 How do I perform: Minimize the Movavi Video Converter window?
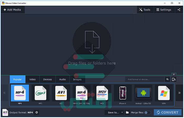tap(165, 3)
